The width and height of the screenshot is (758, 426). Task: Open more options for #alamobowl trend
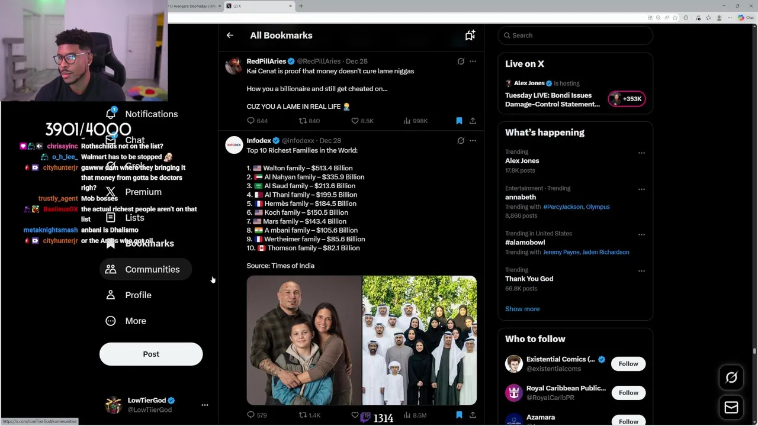point(641,235)
